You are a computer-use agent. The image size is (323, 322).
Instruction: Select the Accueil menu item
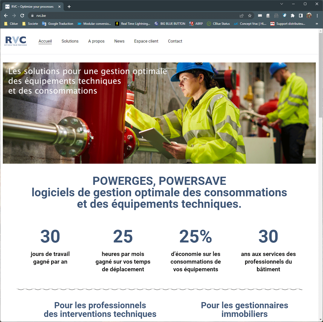45,41
